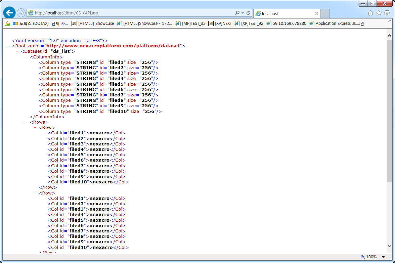Open the 59.10.169.678880 favorite

286,24
